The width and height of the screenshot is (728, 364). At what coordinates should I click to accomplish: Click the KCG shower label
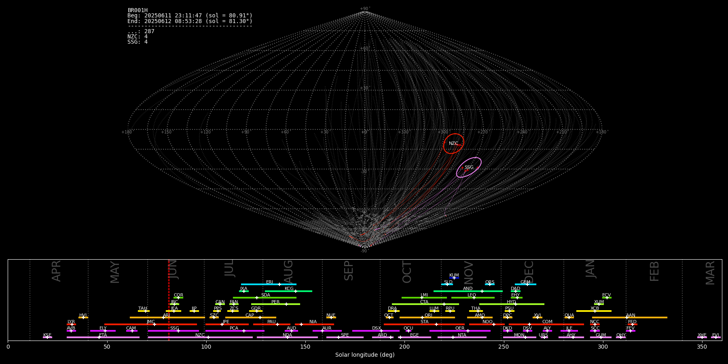pos(289,289)
